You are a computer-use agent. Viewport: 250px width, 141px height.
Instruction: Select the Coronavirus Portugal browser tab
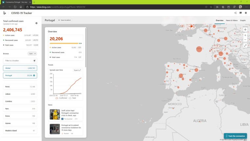click(x=16, y=2)
